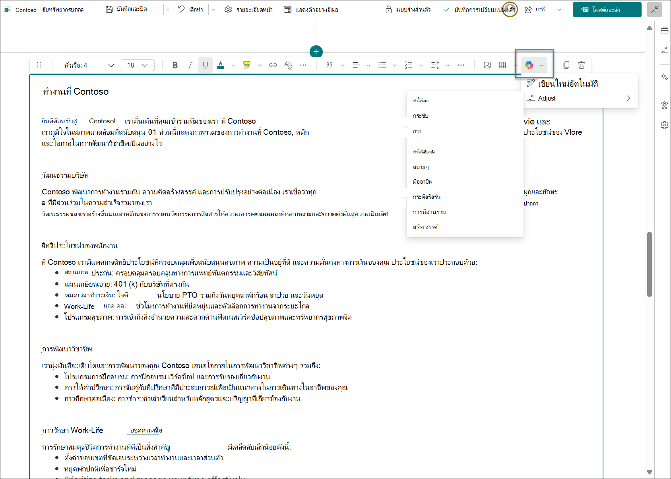Screen dimensions: 671x479
Task: Choose เขียนใหม่อัตโนมัติ from the Copilot menu
Action: coord(580,83)
